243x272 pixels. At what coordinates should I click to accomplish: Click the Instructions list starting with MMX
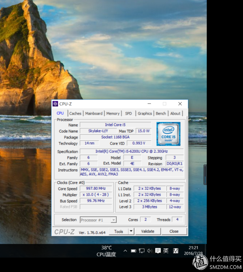[132, 172]
